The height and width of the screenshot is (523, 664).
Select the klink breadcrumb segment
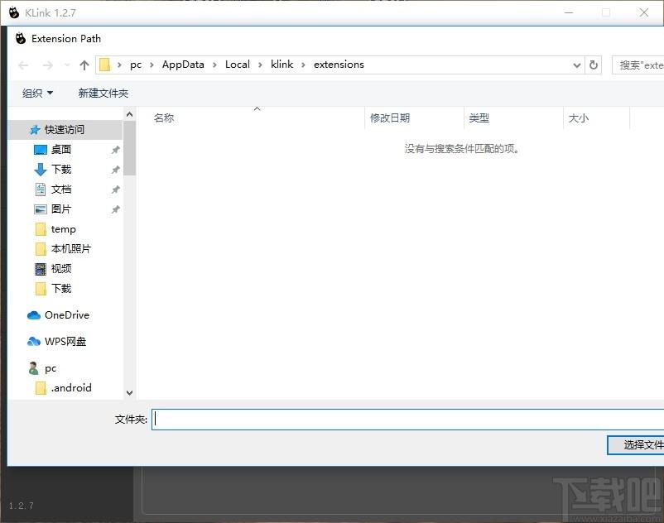pyautogui.click(x=282, y=65)
